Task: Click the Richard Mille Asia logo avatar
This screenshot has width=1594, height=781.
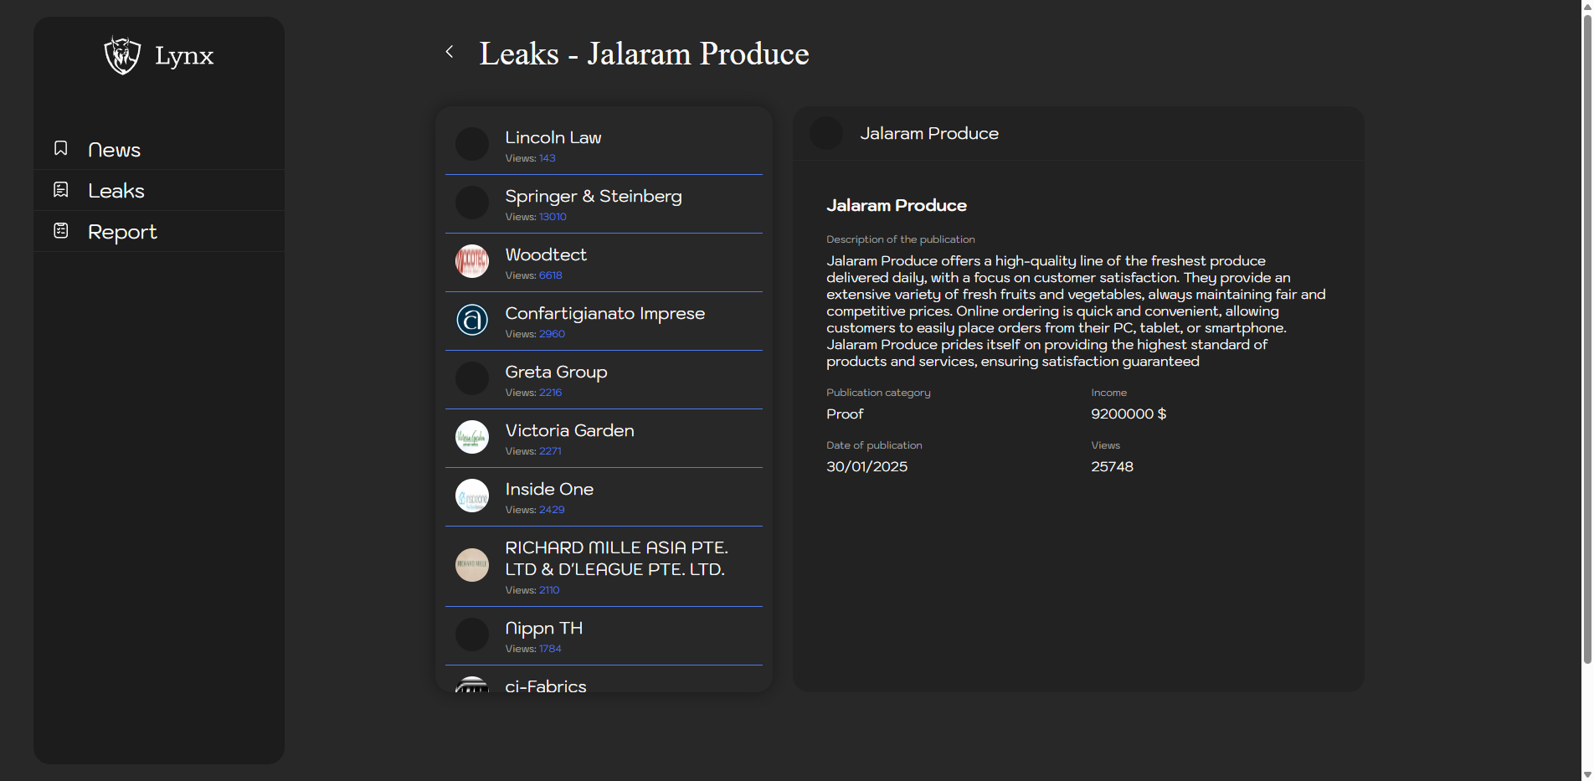Action: click(472, 565)
